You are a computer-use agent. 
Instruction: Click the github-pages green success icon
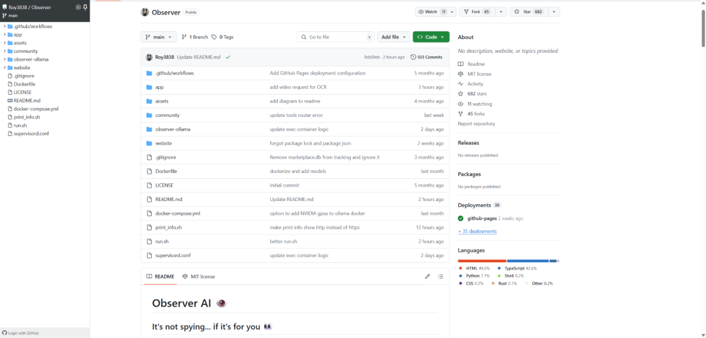[x=461, y=219]
